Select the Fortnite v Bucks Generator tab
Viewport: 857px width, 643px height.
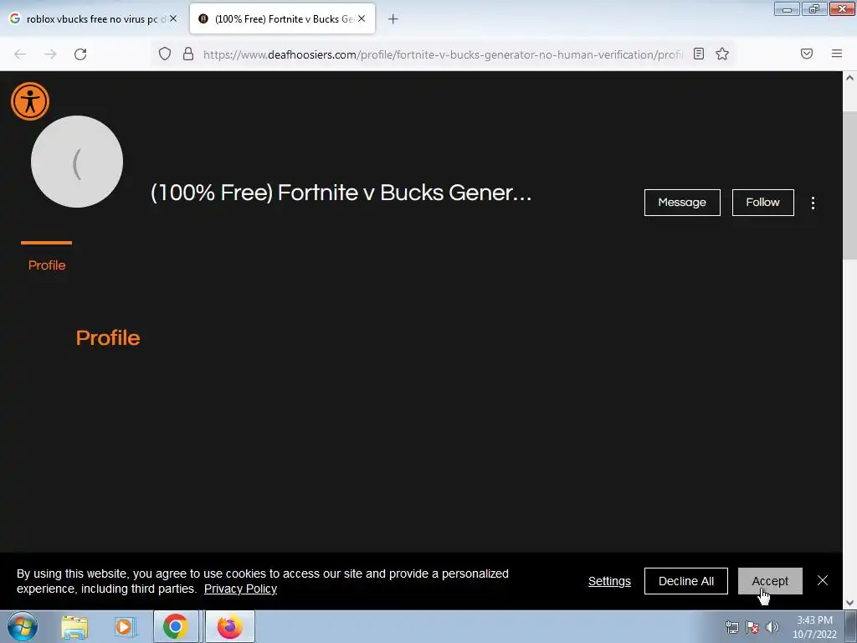click(x=283, y=19)
